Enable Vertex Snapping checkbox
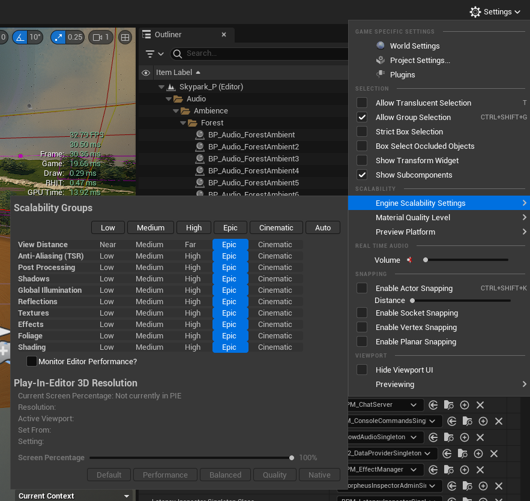Screen dimensions: 530x501 [x=362, y=328]
